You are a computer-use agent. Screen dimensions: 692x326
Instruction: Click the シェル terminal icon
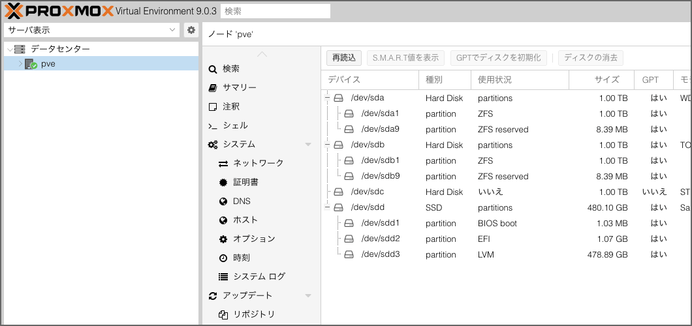tap(212, 126)
